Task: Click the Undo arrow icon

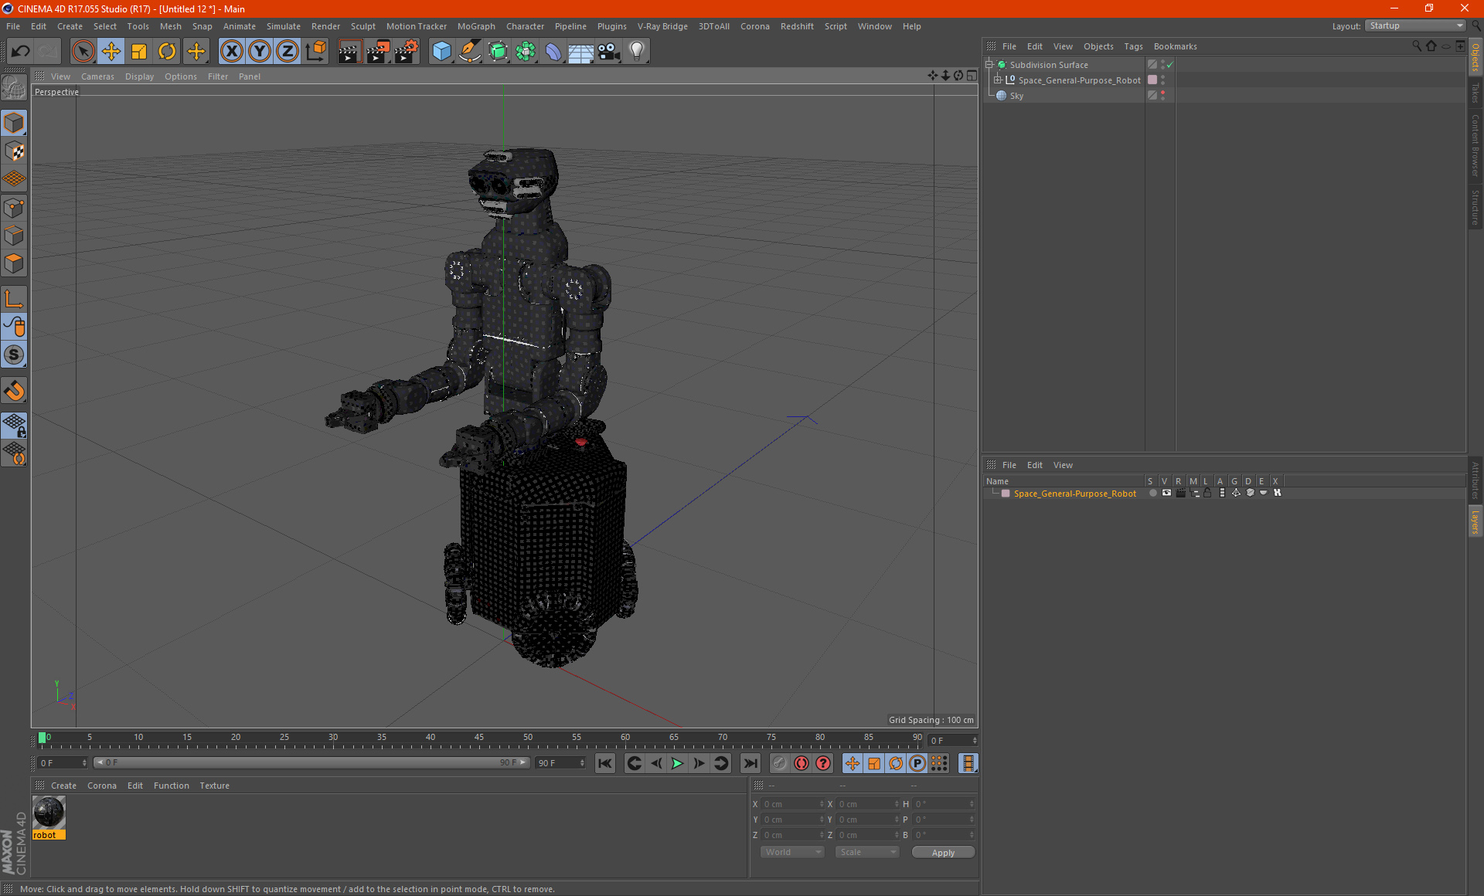Action: (21, 52)
